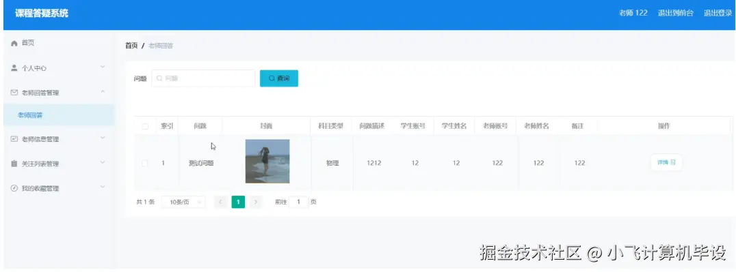
Task: Click the 共 1 条 total count text
Action: point(146,202)
